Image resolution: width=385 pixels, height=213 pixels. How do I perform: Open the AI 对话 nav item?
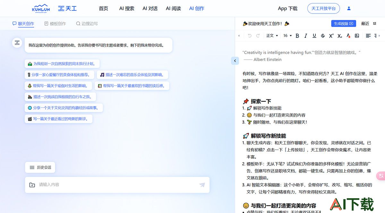pos(150,9)
